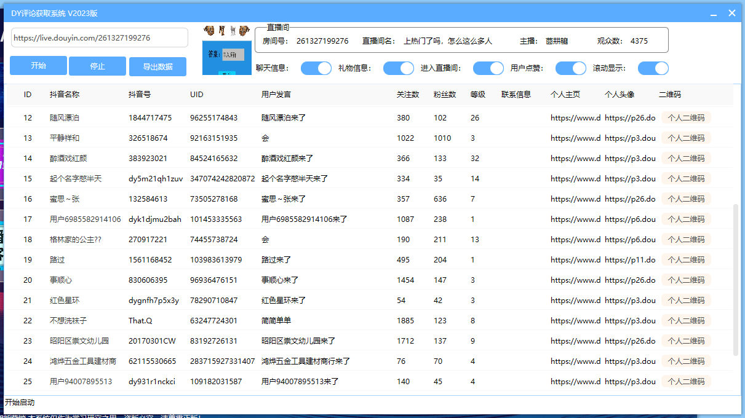
Task: Open 个人二维码 for 用户6985582914106 row
Action: [x=686, y=219]
